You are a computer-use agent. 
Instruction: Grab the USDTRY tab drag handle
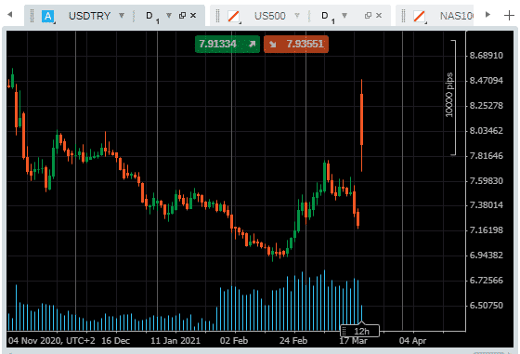coord(32,16)
